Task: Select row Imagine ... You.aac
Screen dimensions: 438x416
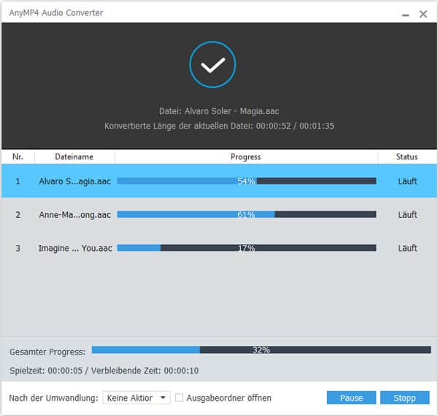Action: 219,248
